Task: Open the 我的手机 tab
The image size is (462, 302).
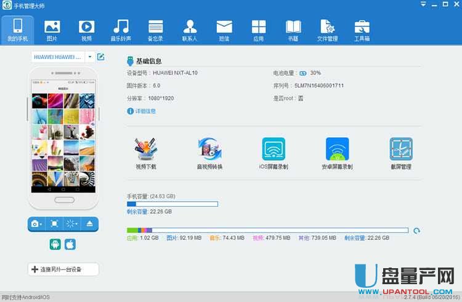Action: coord(17,30)
